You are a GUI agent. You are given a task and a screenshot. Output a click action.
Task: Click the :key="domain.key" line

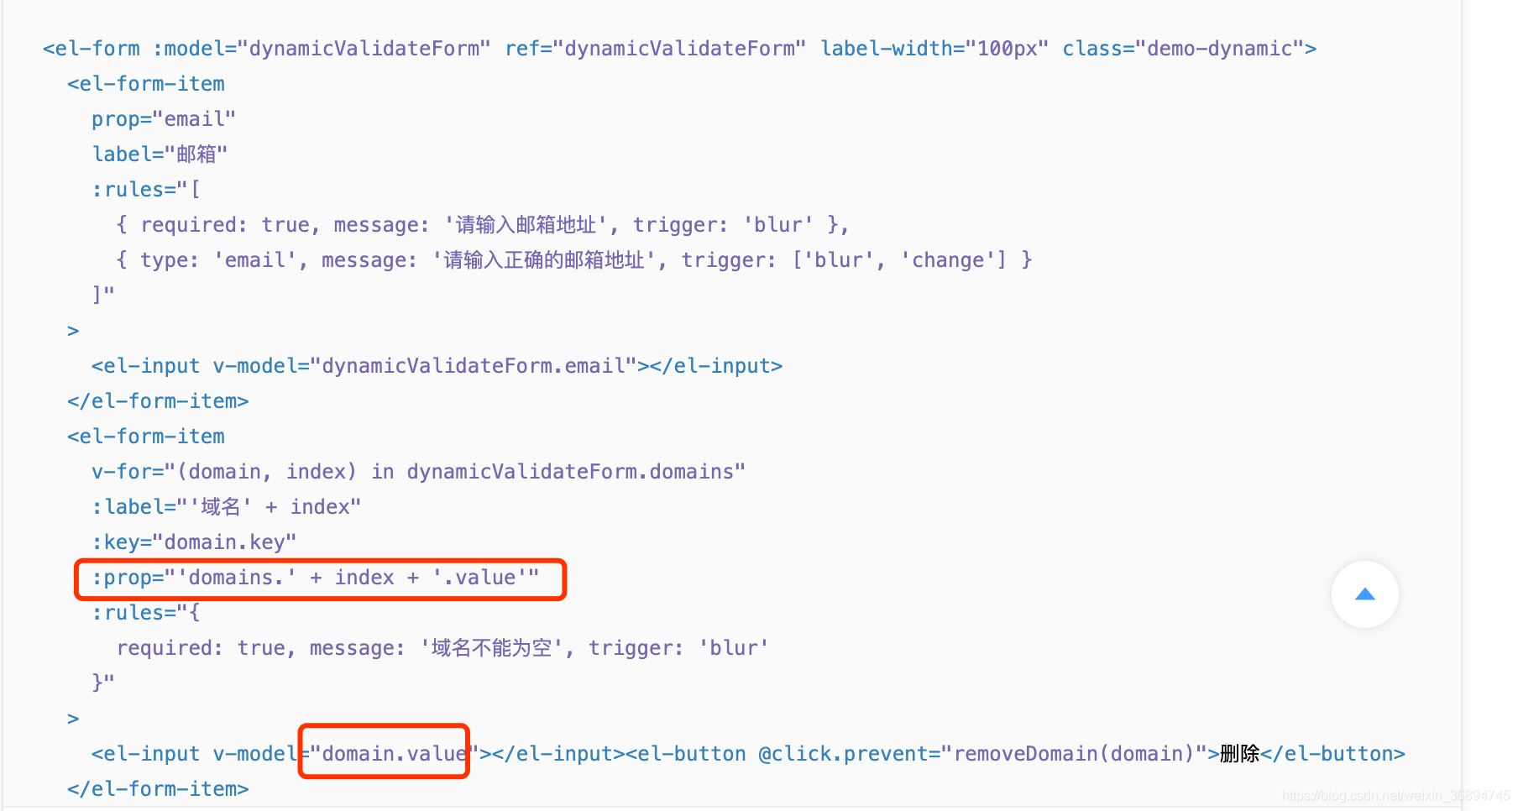pyautogui.click(x=194, y=542)
